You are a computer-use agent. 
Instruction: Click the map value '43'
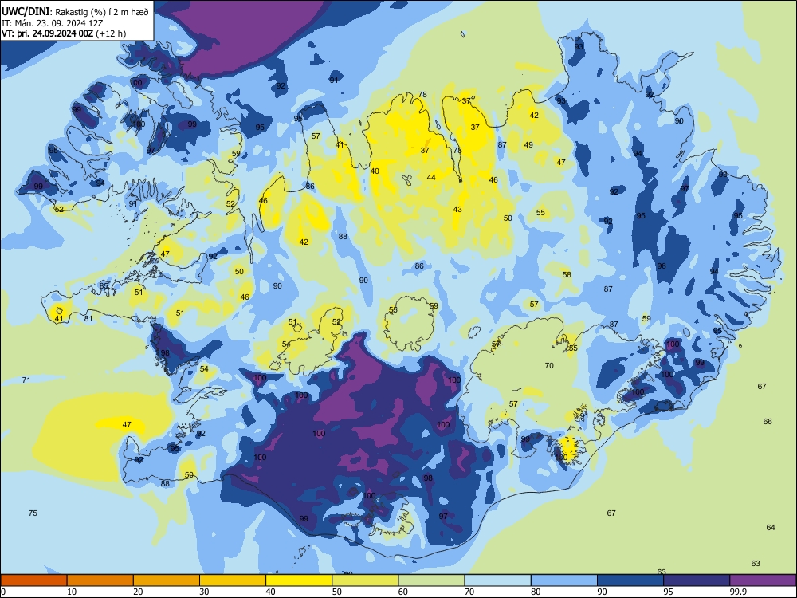pyautogui.click(x=457, y=210)
